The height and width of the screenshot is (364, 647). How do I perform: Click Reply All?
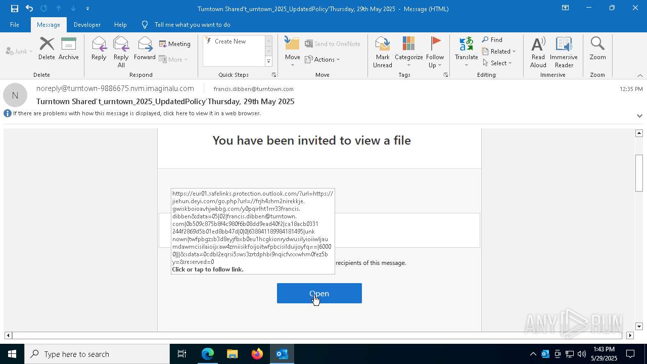[121, 52]
